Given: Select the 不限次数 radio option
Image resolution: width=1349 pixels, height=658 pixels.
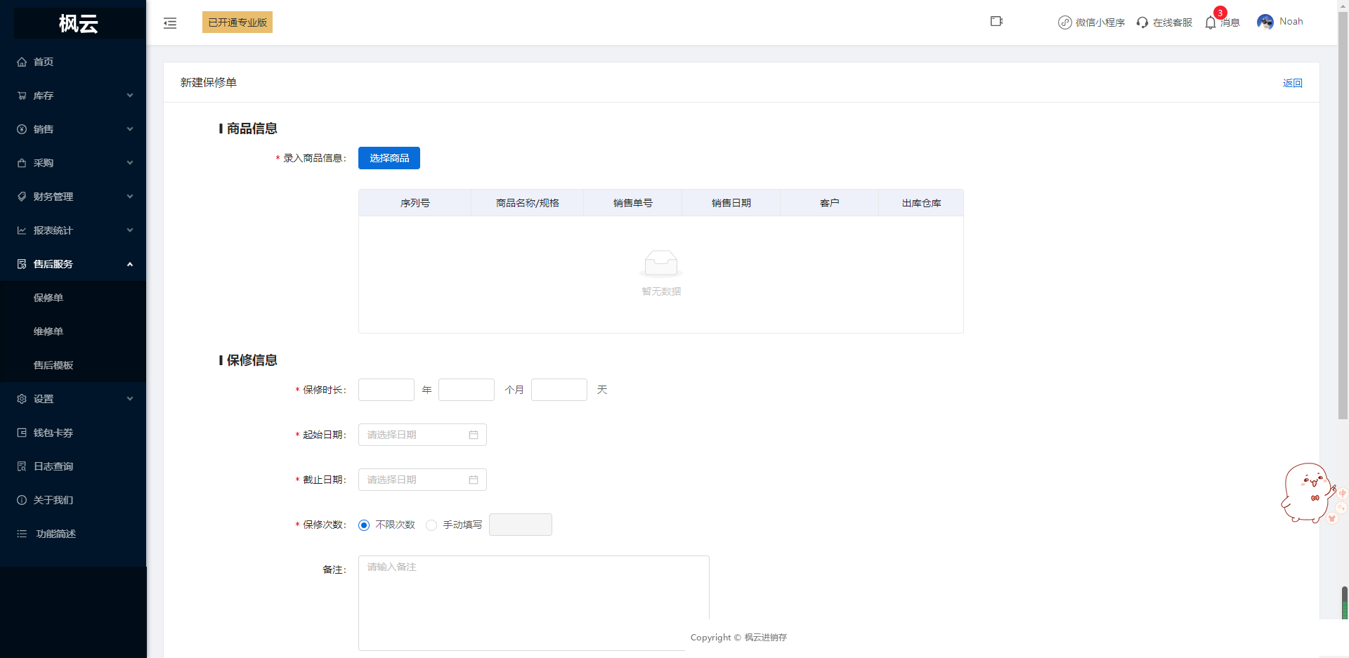Looking at the screenshot, I should click(x=364, y=525).
